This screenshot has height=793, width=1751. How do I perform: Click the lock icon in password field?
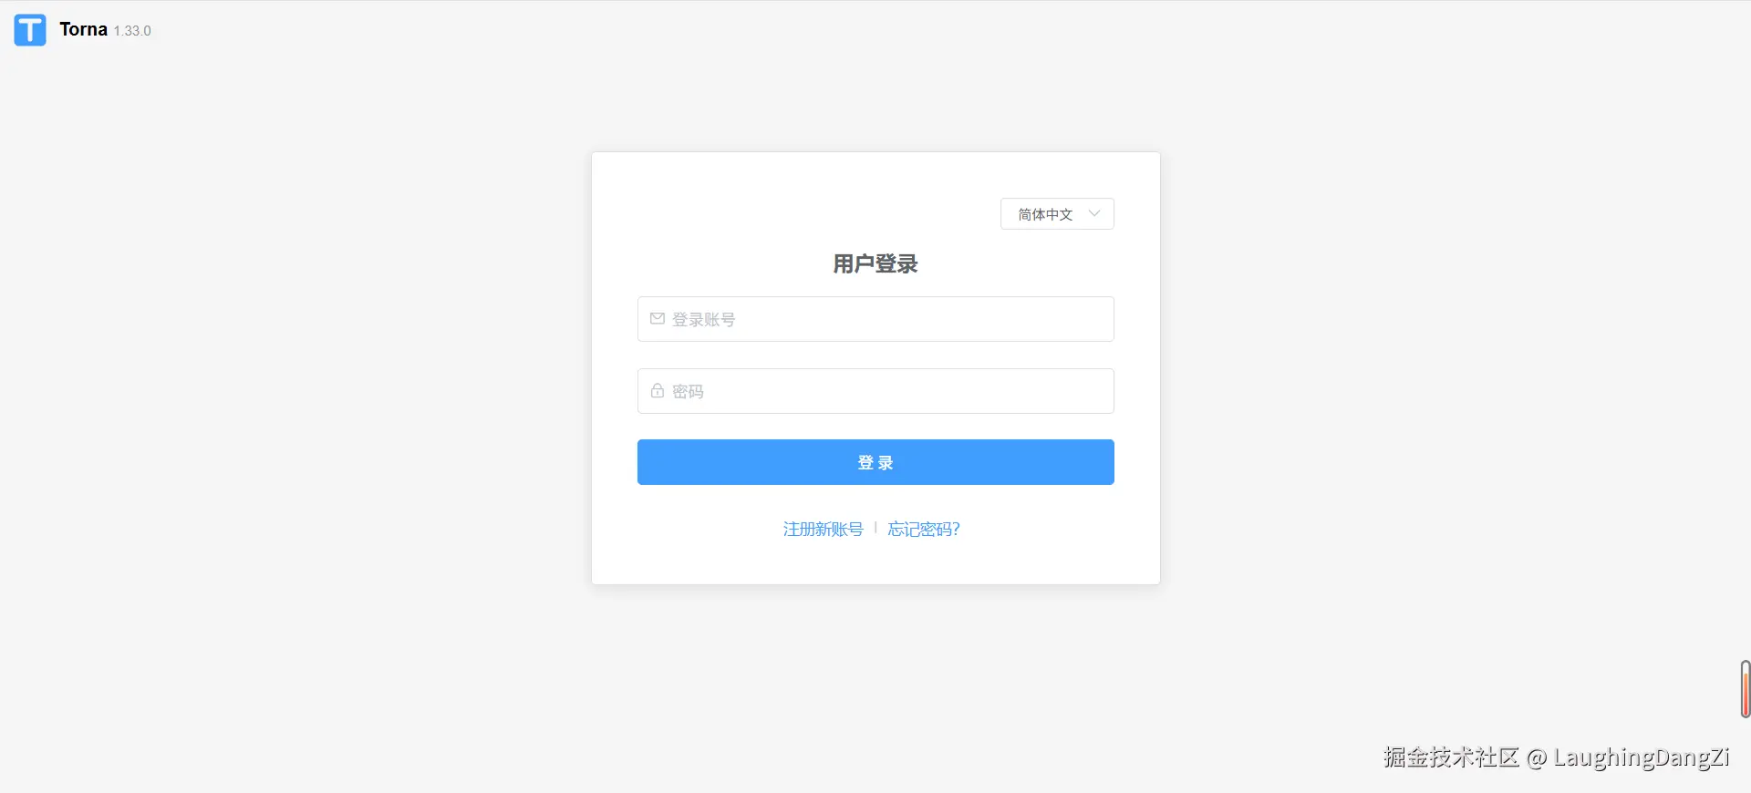point(657,391)
